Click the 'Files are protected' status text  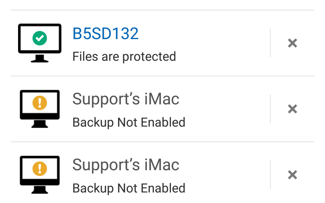124,56
